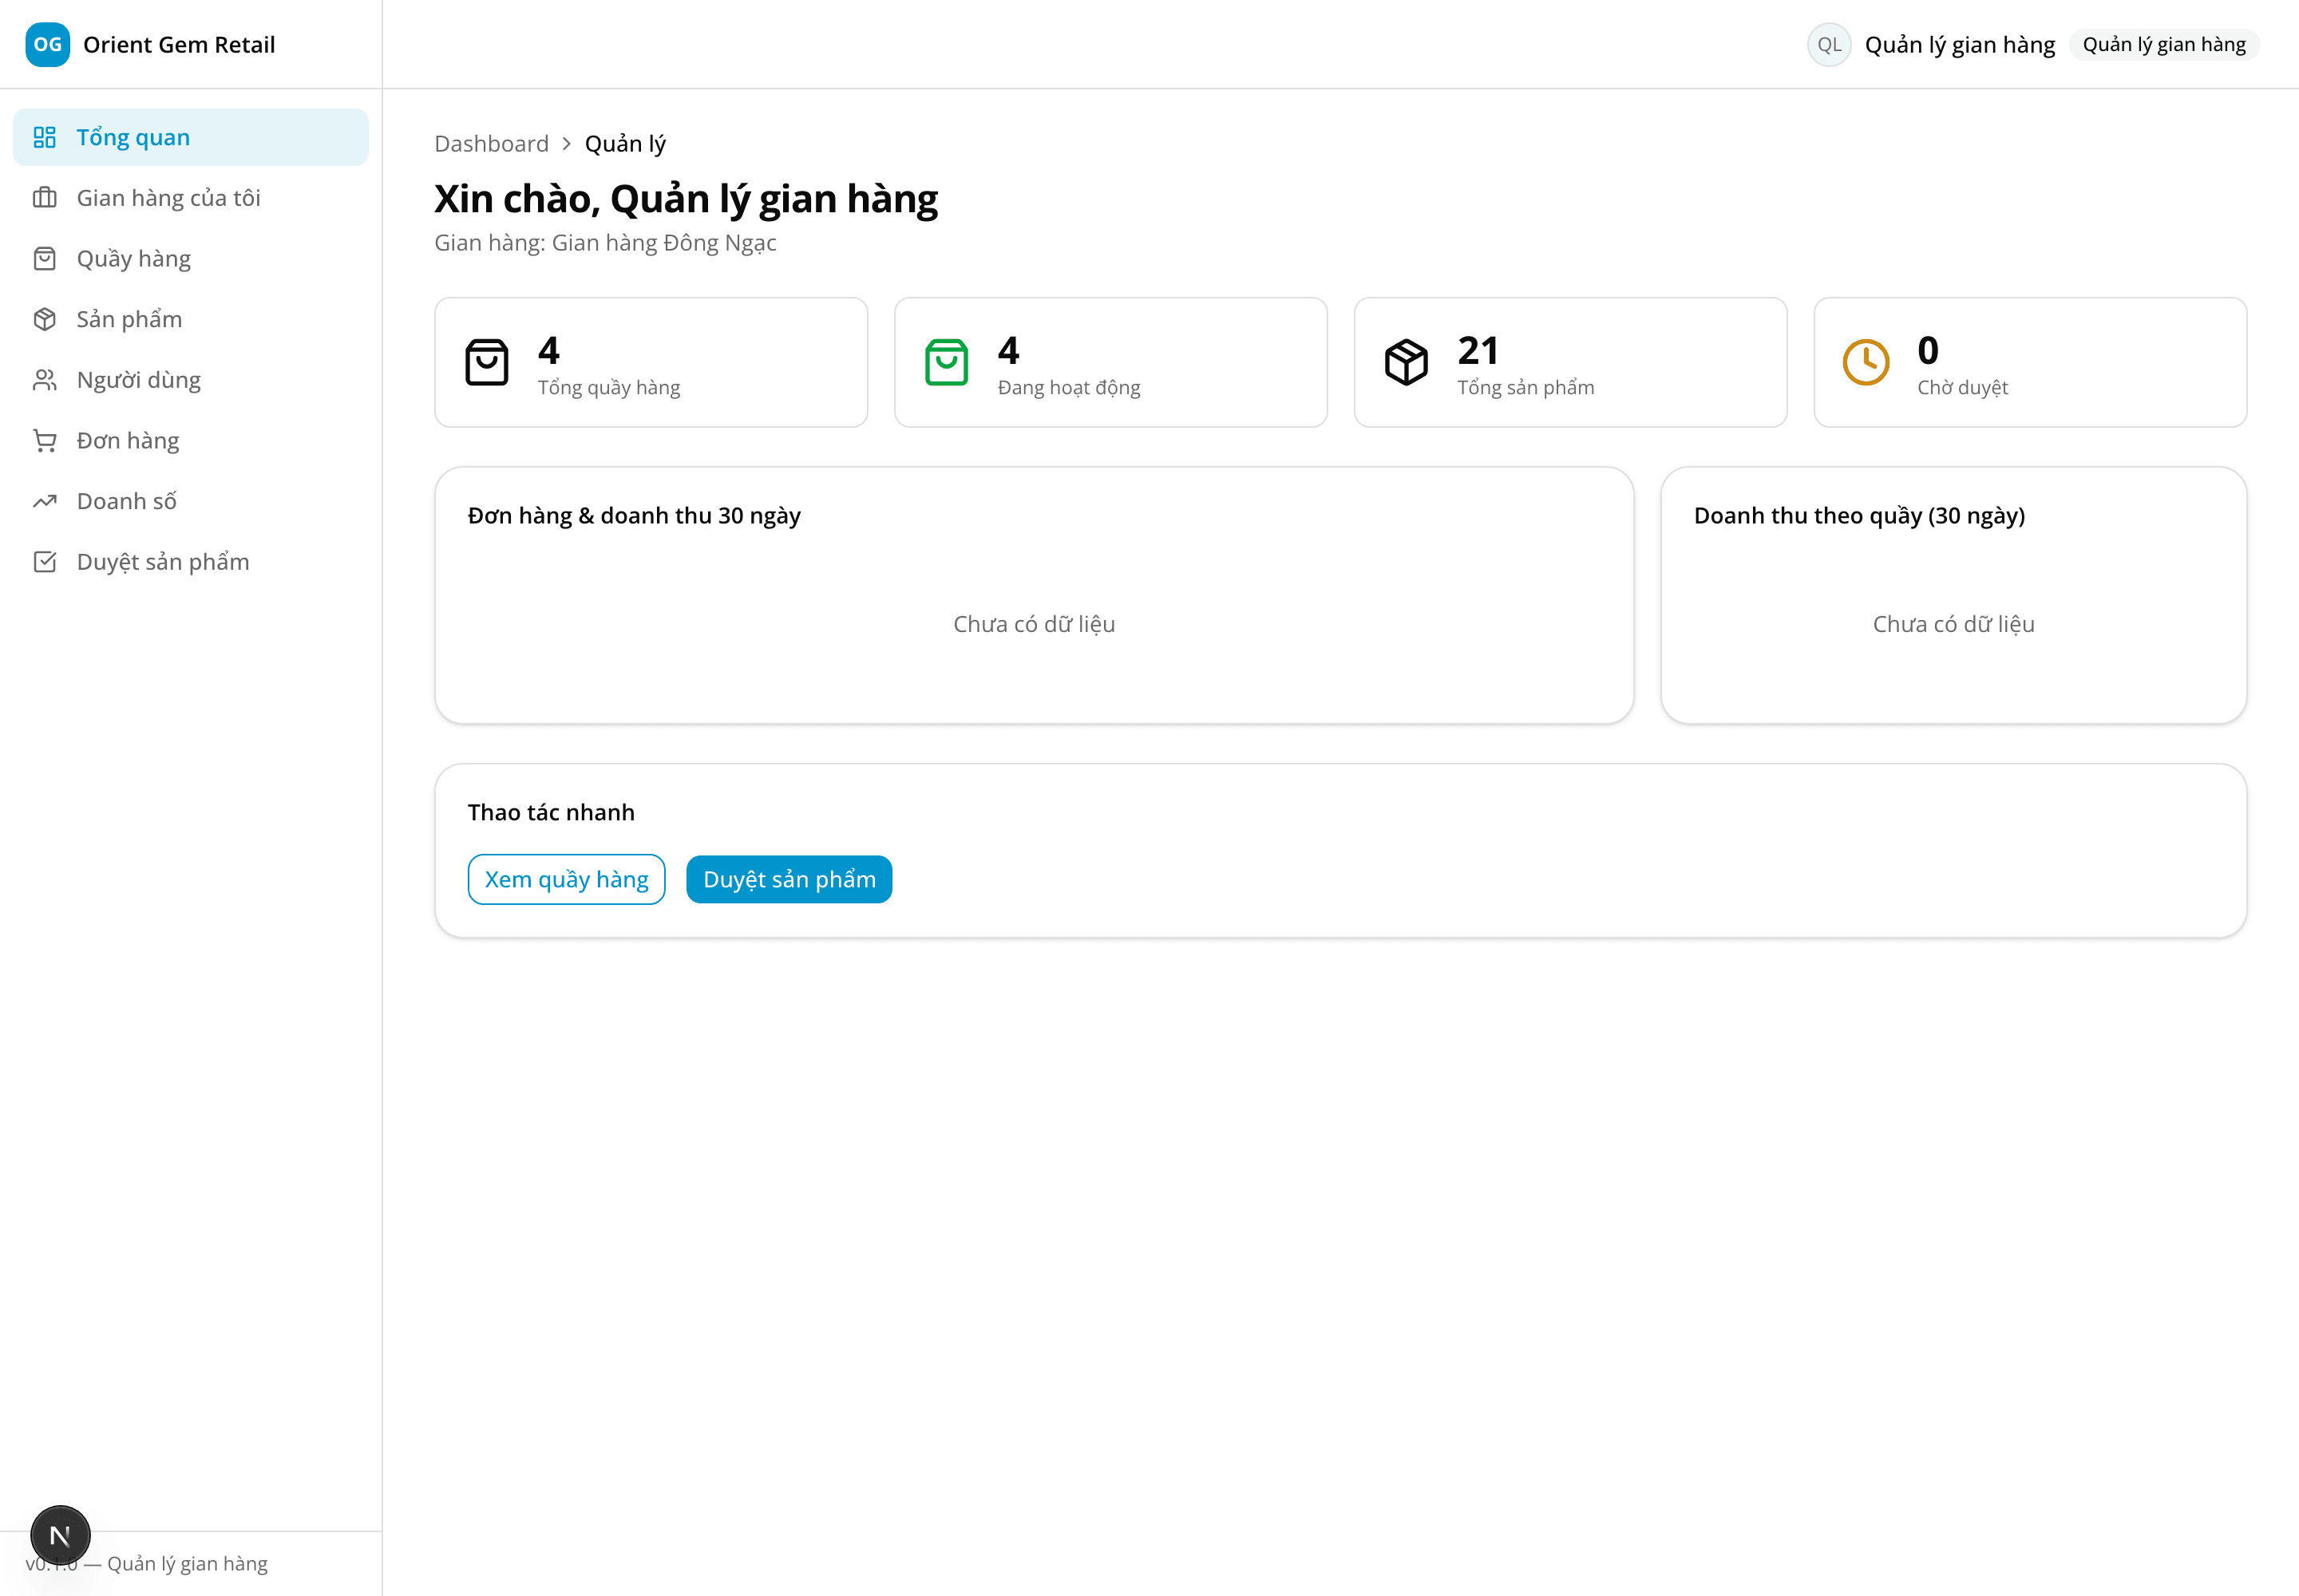Click Doanh thu theo quầy (30 ngày) heading
The height and width of the screenshot is (1596, 2299).
tap(1859, 516)
